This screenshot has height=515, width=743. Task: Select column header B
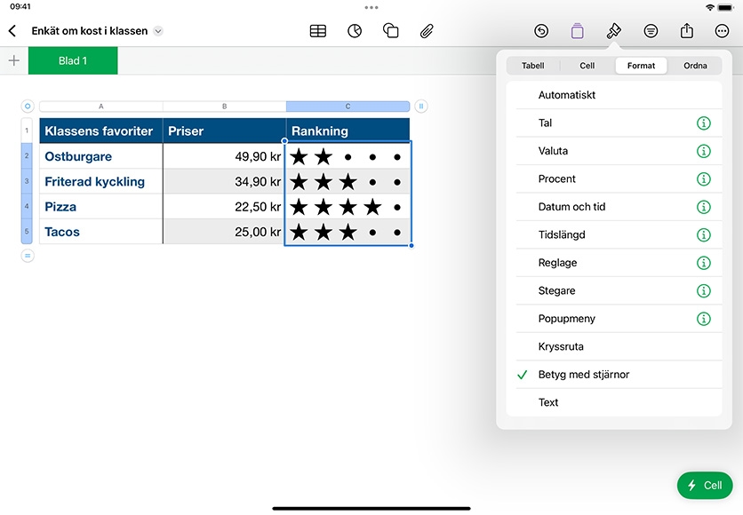(x=224, y=107)
